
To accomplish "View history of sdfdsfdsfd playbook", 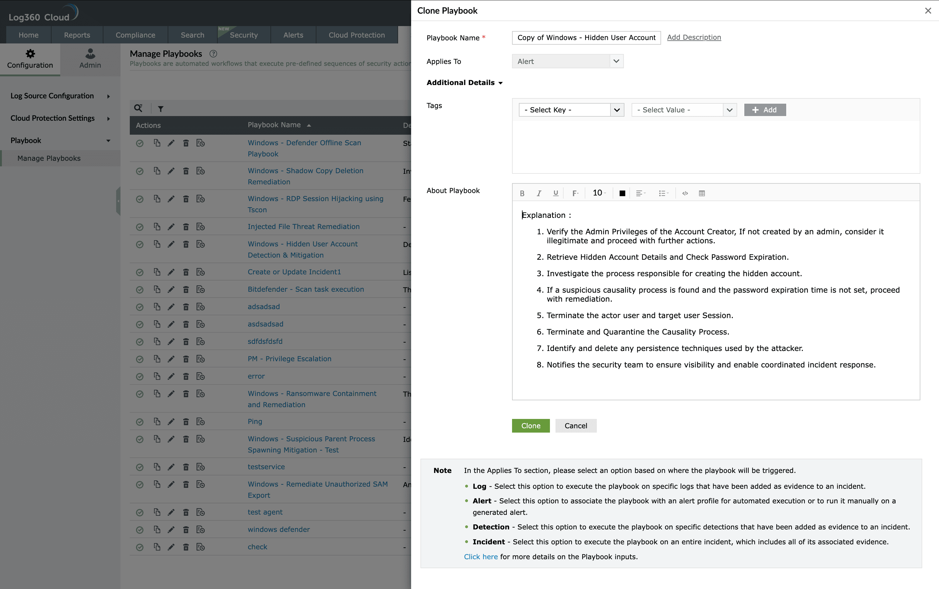I will click(x=200, y=342).
